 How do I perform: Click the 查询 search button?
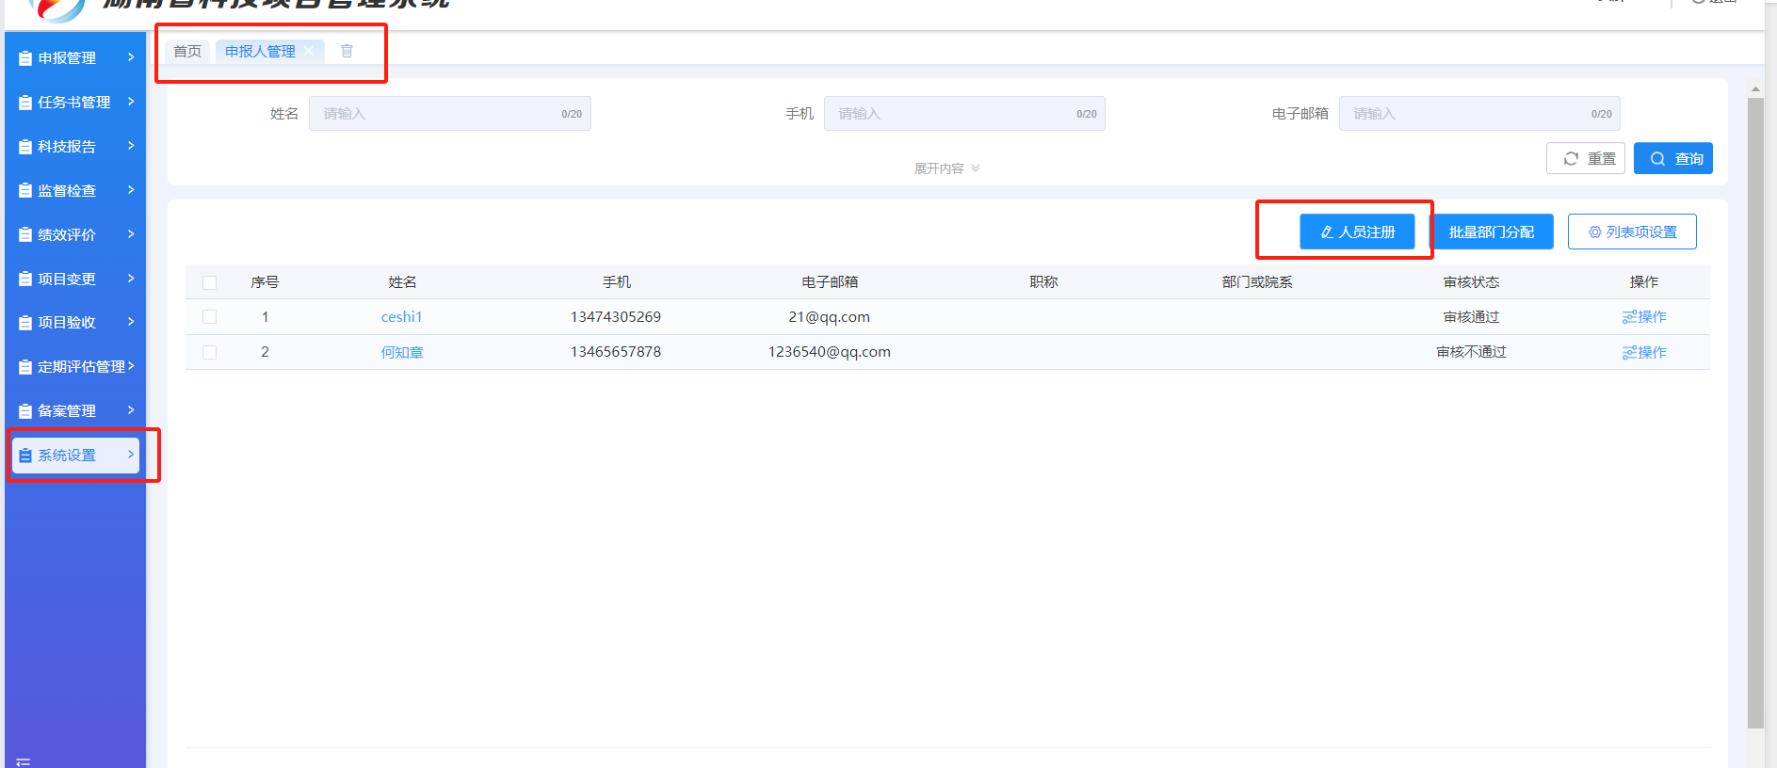(x=1672, y=158)
